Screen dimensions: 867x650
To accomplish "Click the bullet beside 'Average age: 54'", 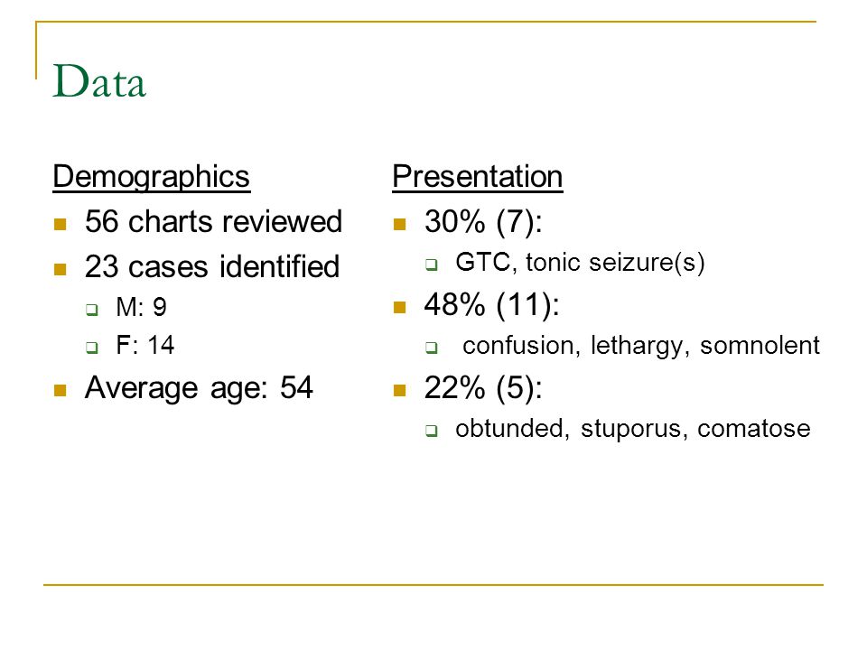I will coord(61,390).
